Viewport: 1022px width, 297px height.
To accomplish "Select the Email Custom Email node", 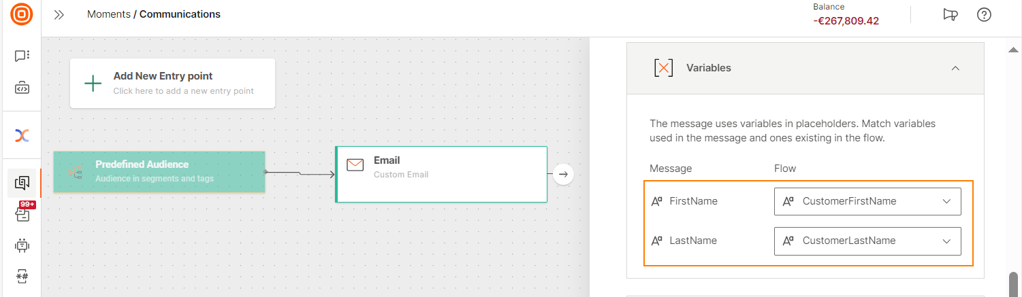I will click(x=441, y=174).
